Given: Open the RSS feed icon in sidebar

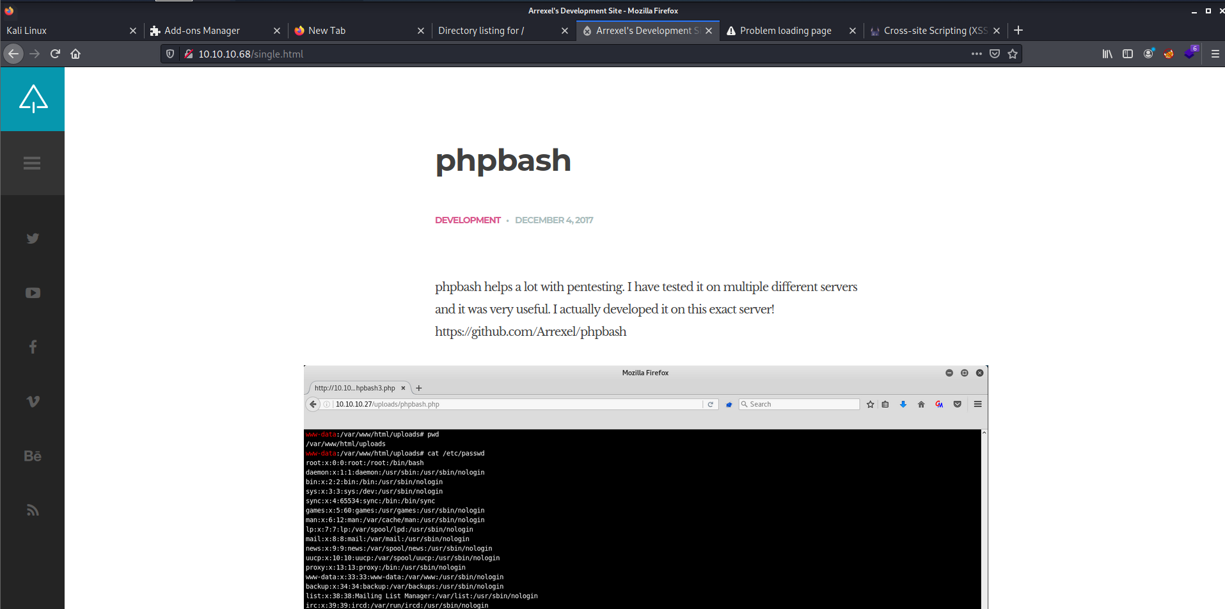Looking at the screenshot, I should click(33, 510).
